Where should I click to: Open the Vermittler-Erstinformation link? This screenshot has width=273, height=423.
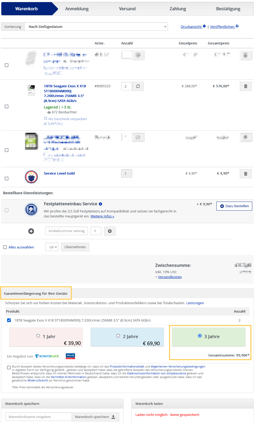click(69, 377)
